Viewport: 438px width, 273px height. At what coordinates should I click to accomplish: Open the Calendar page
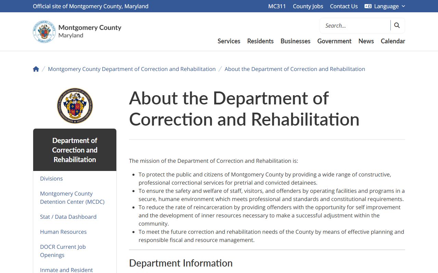[x=393, y=41]
